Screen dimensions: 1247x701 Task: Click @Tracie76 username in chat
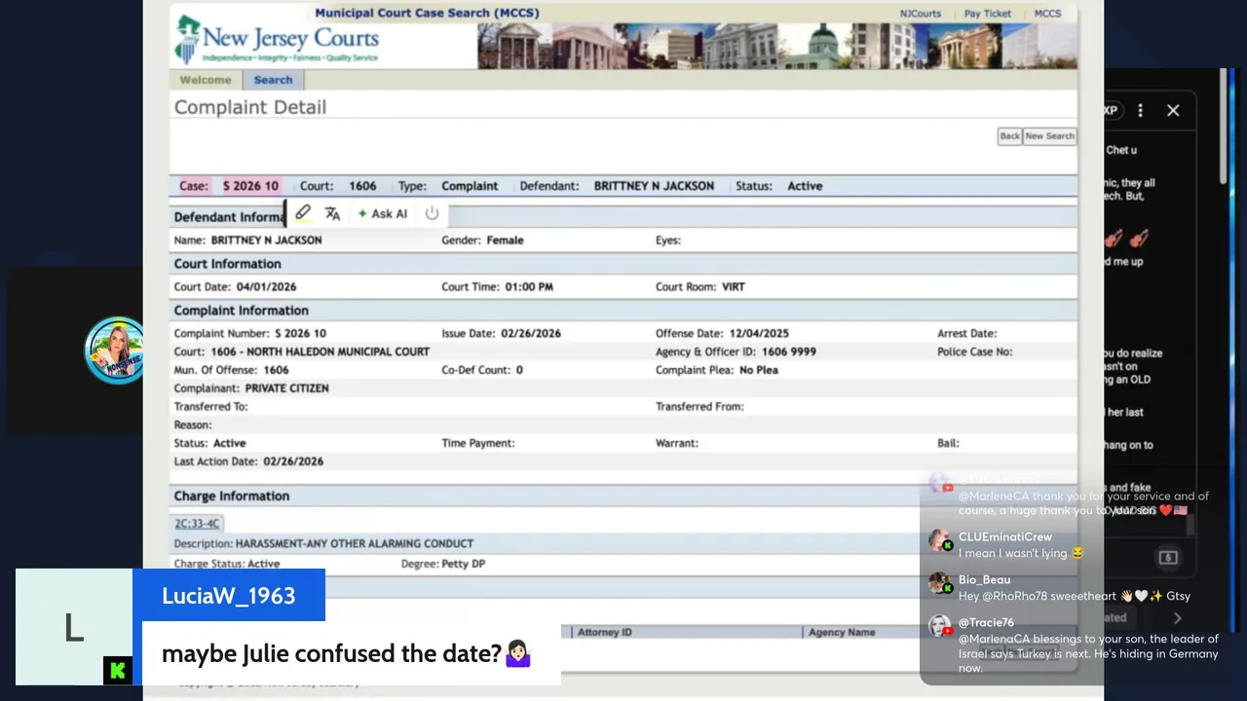point(986,622)
